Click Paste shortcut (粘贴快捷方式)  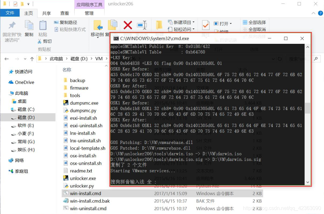pos(70,29)
